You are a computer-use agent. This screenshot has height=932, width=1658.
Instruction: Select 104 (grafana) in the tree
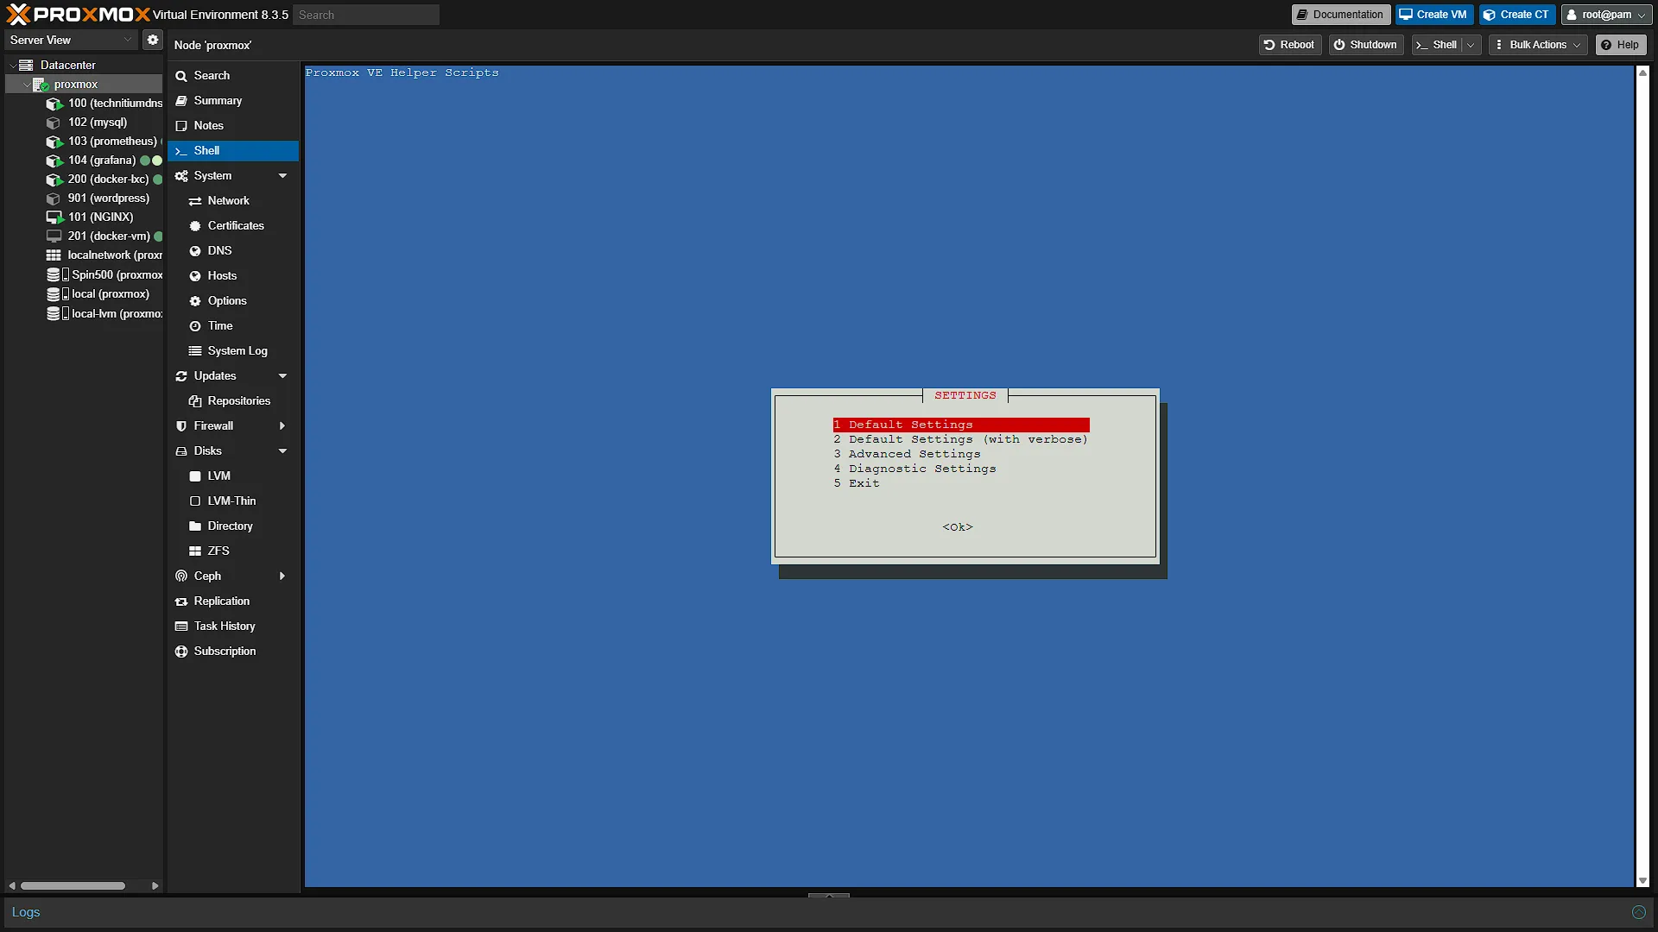(102, 161)
